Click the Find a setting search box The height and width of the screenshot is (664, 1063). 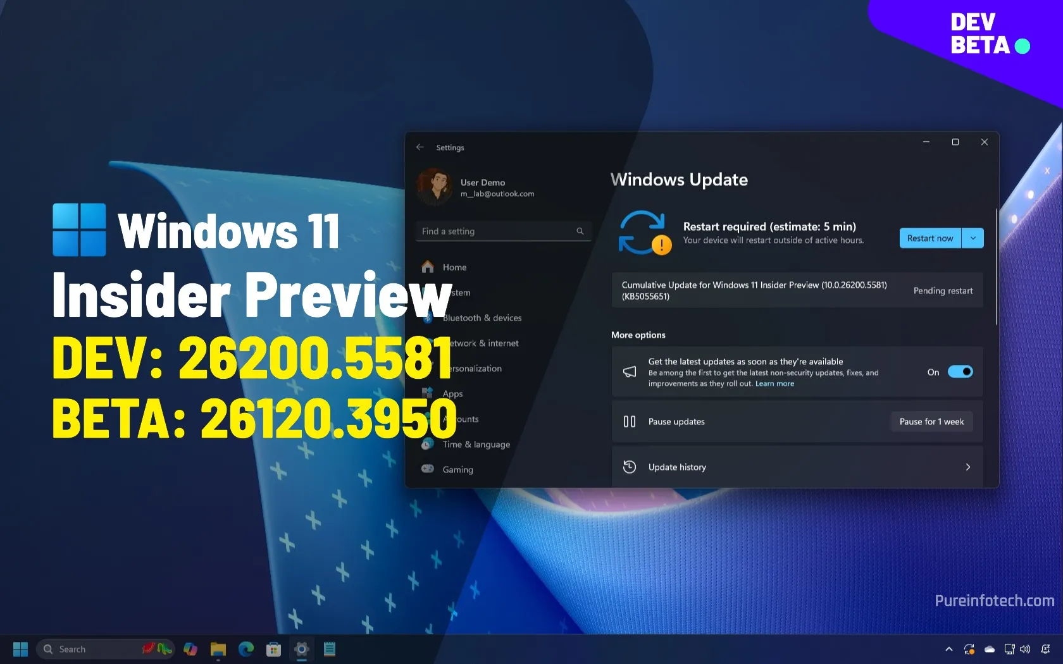pos(503,231)
